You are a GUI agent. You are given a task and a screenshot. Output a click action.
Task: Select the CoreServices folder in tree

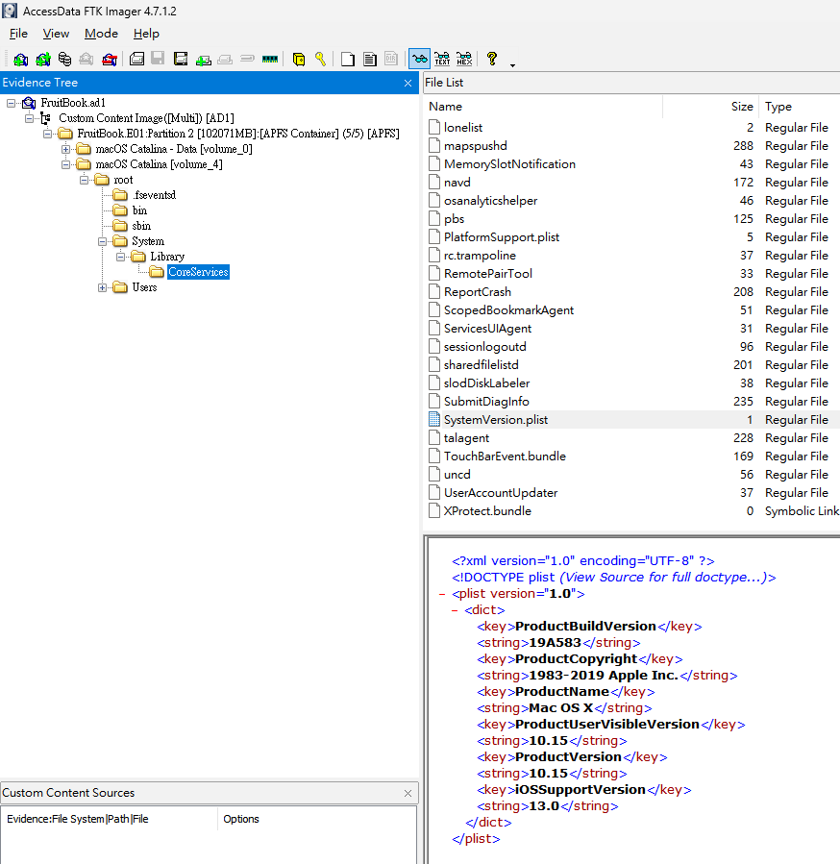[198, 272]
